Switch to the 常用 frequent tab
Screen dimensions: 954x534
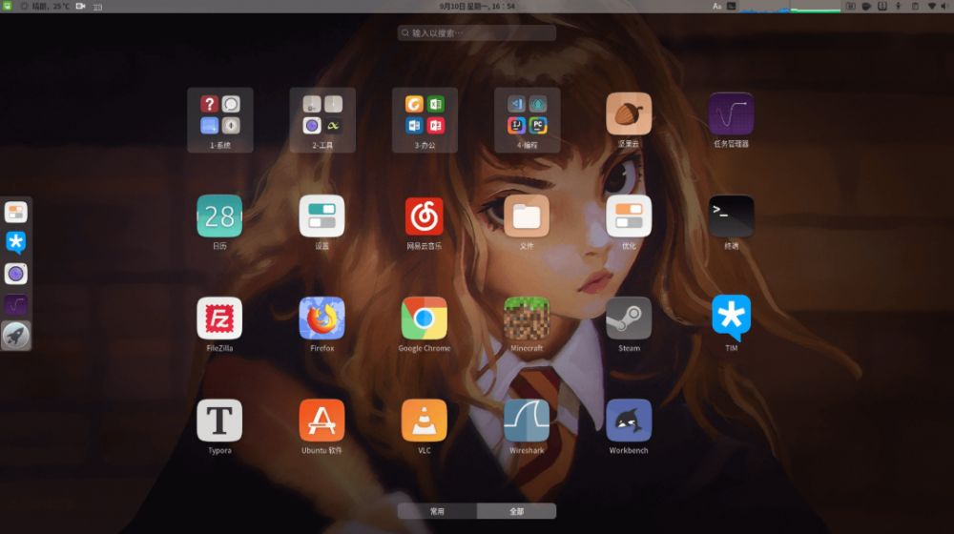click(x=437, y=511)
